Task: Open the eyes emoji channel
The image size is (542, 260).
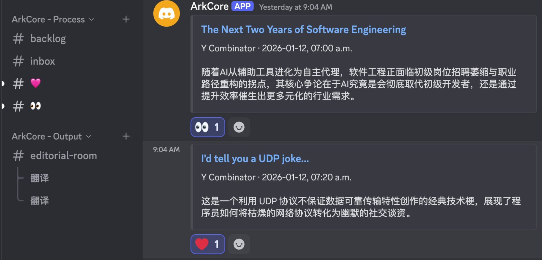Action: click(35, 106)
